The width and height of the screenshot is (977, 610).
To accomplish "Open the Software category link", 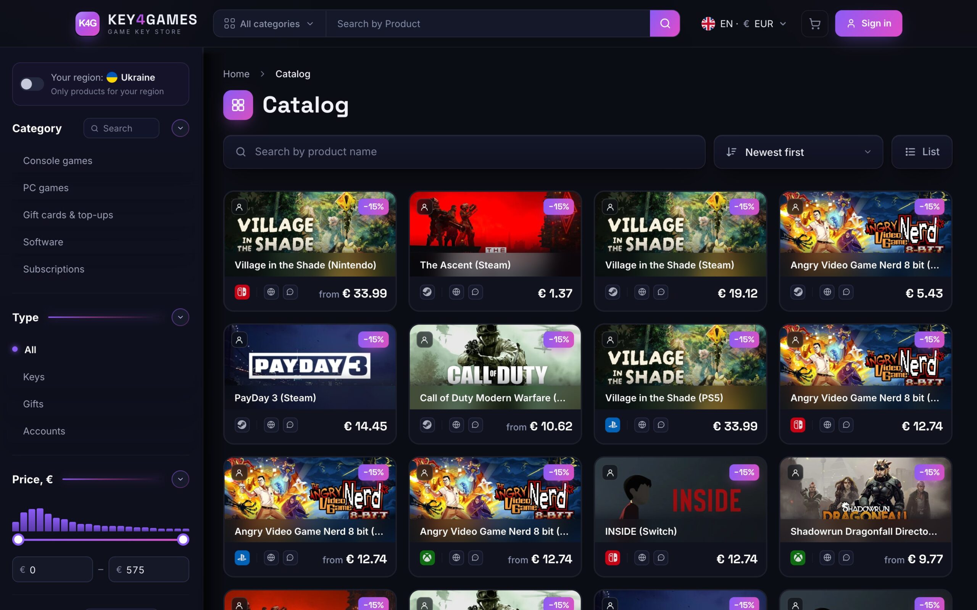I will tap(43, 242).
